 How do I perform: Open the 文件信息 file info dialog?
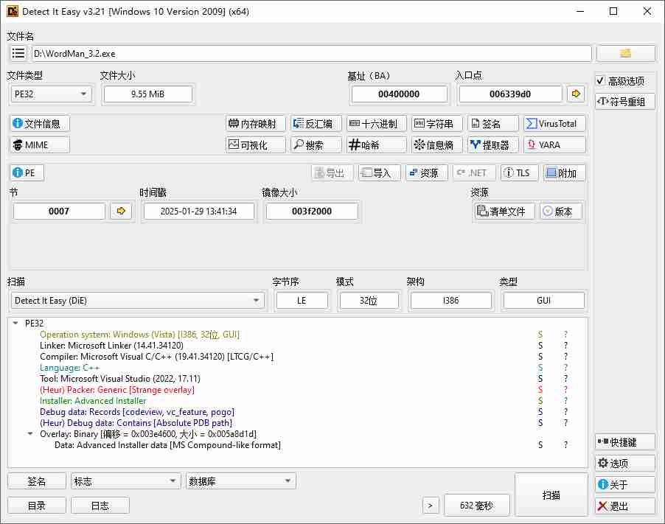click(40, 124)
